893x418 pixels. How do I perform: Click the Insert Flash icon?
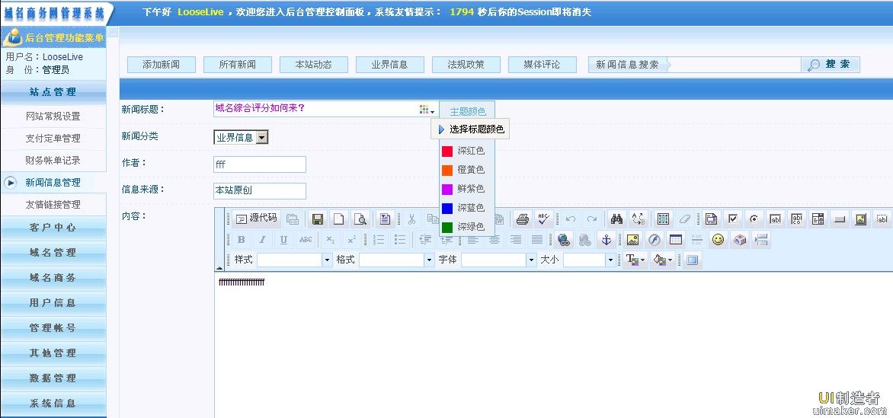[x=654, y=240]
